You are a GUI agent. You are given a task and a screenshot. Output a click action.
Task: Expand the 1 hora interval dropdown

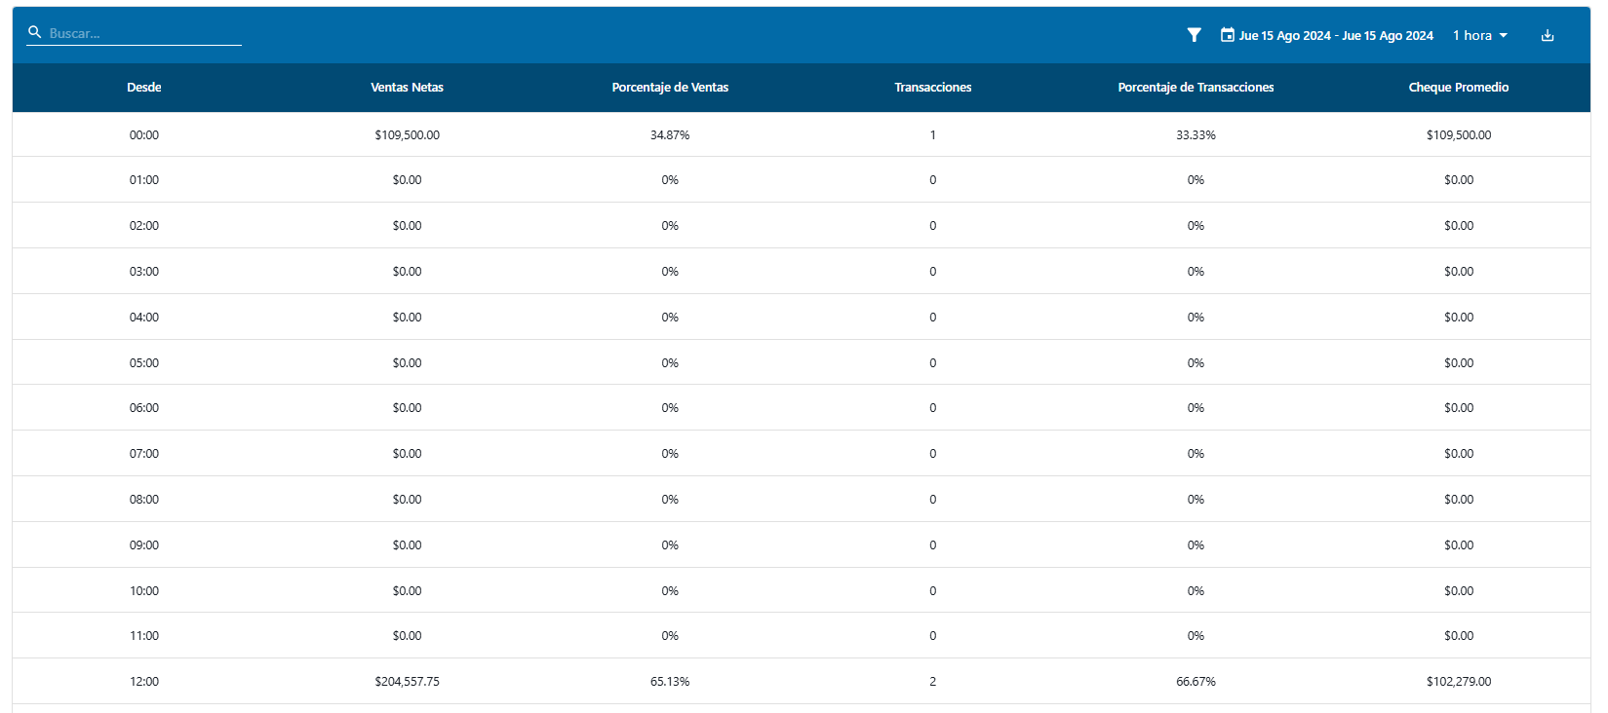1471,36
